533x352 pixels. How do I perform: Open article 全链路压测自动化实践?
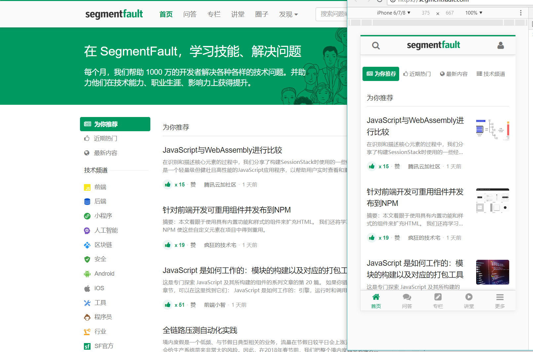point(200,330)
